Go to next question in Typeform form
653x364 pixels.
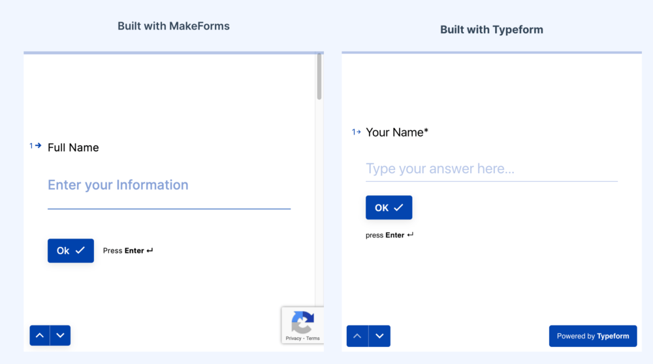pos(379,336)
